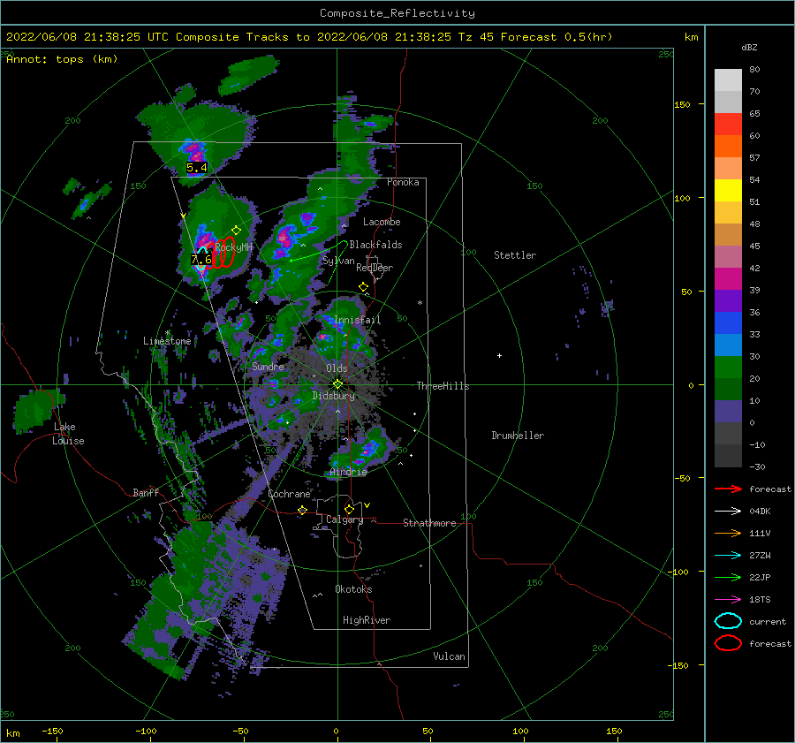Click the Composite_Reflectivity title
Viewport: 795px width, 743px height.
pos(397,13)
